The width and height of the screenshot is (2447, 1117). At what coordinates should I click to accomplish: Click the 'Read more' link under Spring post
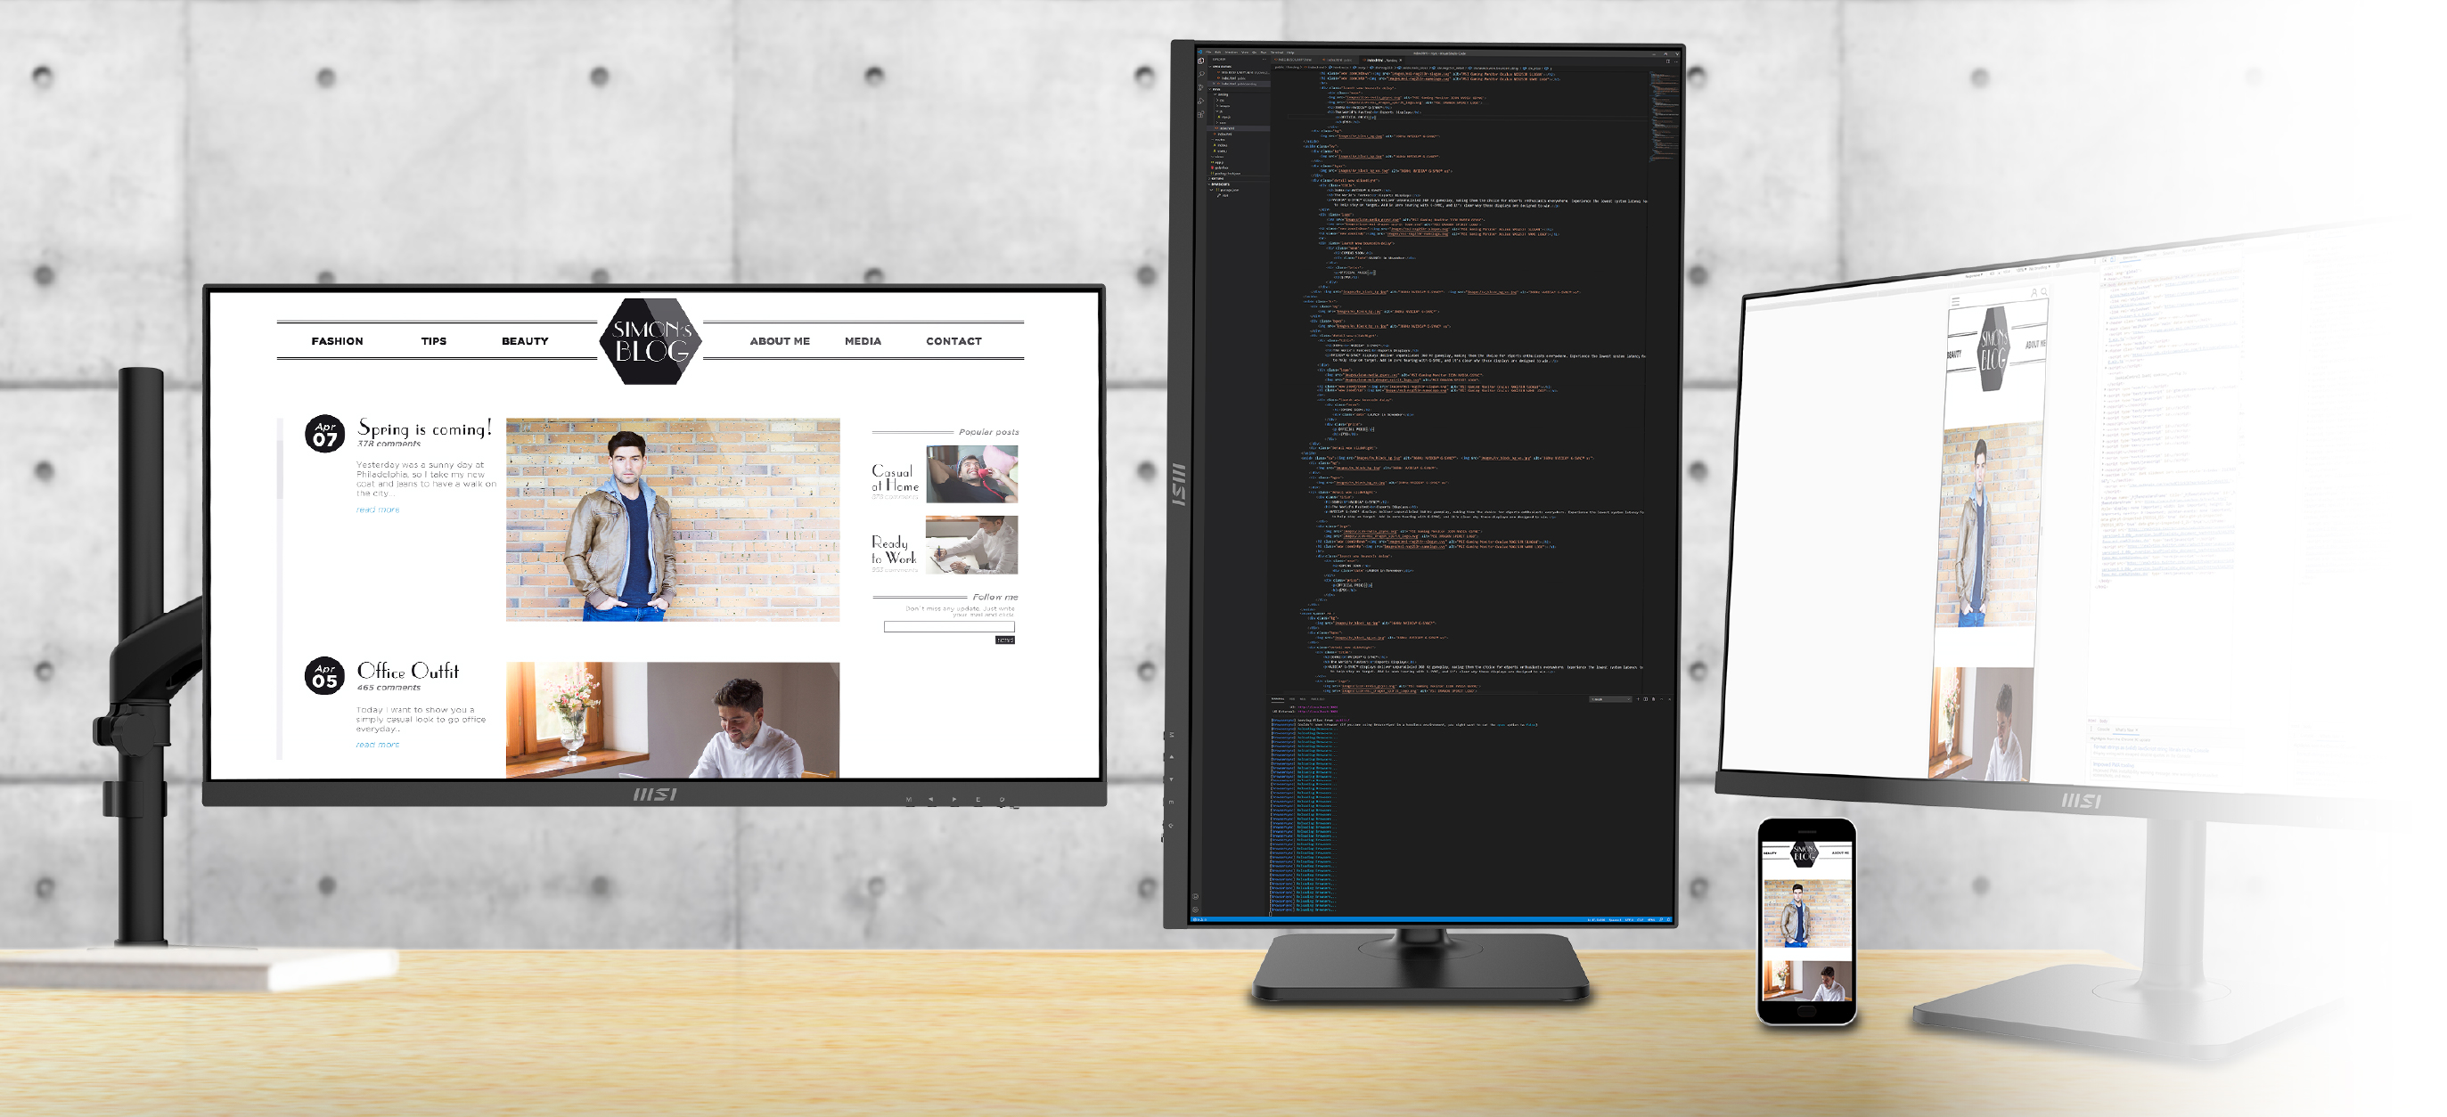(x=378, y=510)
